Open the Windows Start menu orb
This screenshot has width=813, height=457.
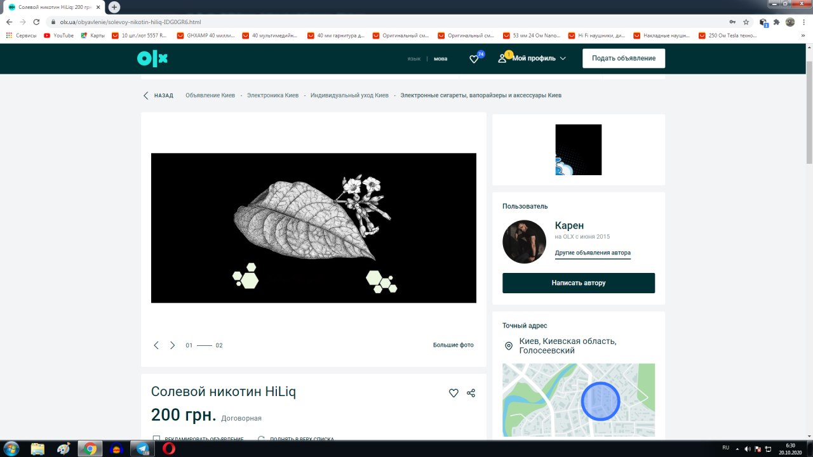11,449
